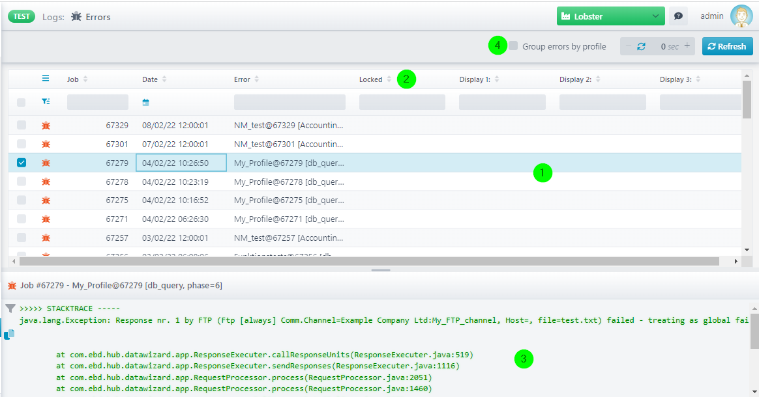Click the bug icon next to Job #67279 detail title
The width and height of the screenshot is (759, 397).
pyautogui.click(x=12, y=286)
